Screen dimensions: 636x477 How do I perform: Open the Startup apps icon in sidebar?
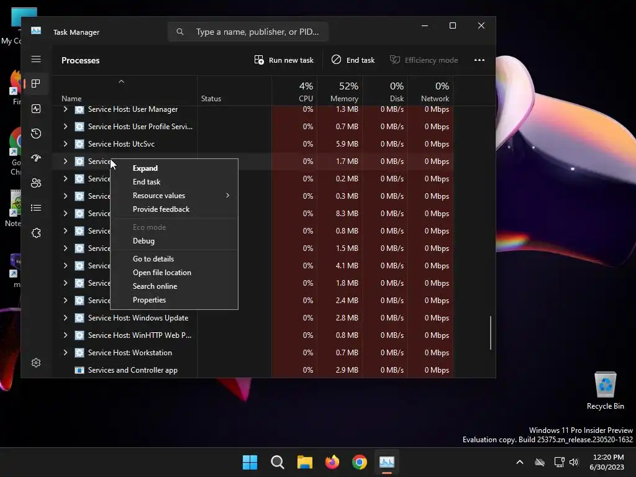[x=36, y=158]
